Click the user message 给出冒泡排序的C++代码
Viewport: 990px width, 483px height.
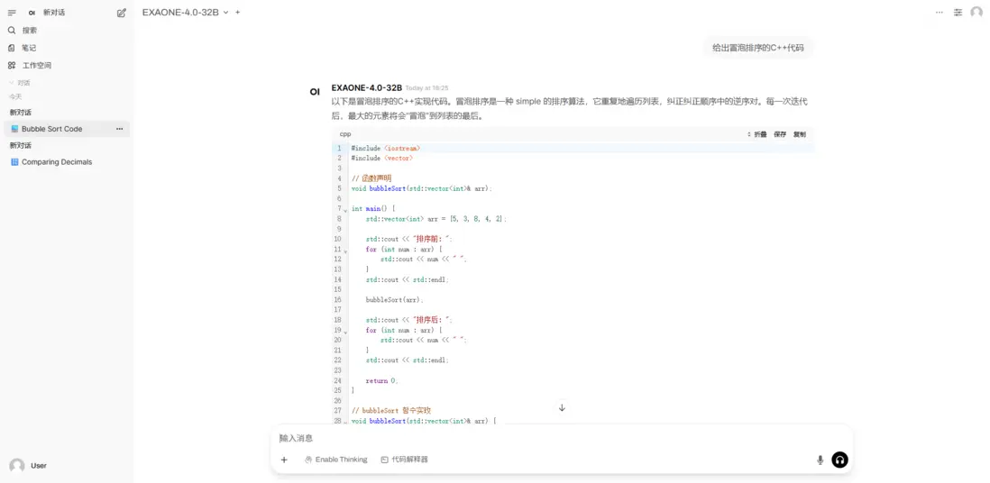pyautogui.click(x=757, y=48)
